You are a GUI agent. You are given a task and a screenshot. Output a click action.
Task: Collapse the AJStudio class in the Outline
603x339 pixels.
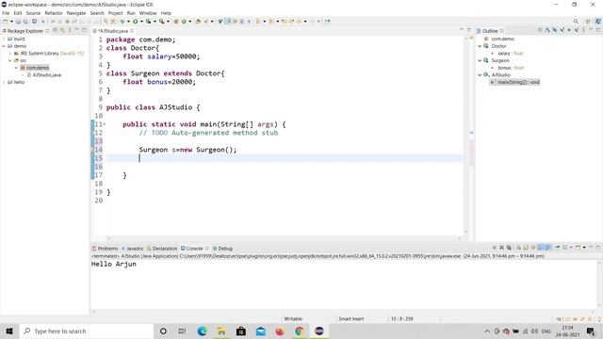tap(480, 75)
